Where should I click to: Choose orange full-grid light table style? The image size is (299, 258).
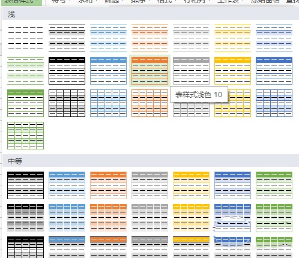pyautogui.click(x=149, y=103)
